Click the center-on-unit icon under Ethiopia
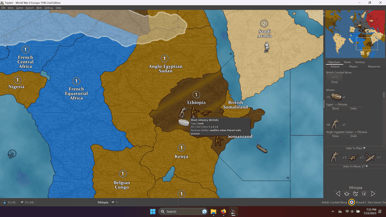The height and width of the screenshot is (217, 386). coord(347,194)
